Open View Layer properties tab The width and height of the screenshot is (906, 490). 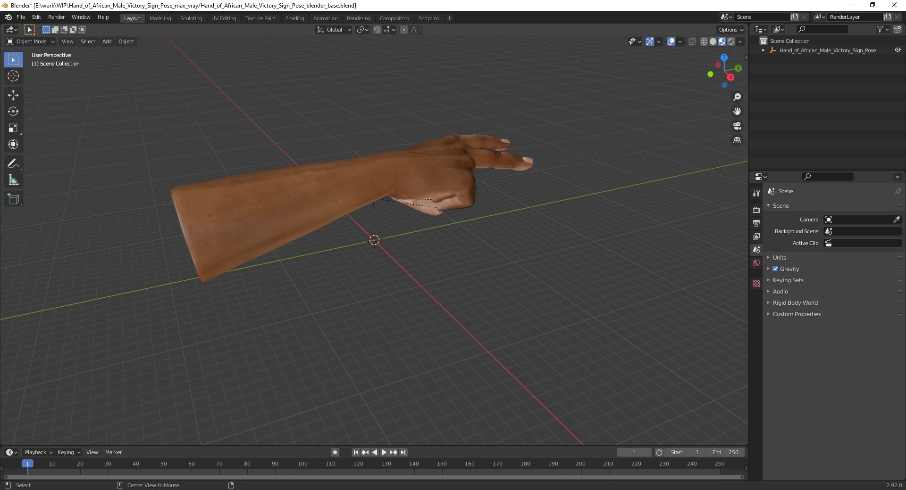756,236
